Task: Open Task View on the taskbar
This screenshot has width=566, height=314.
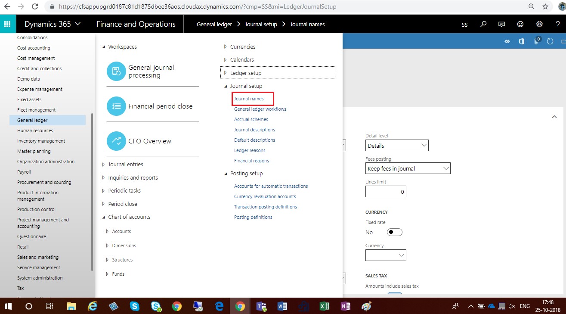Action: [49, 306]
